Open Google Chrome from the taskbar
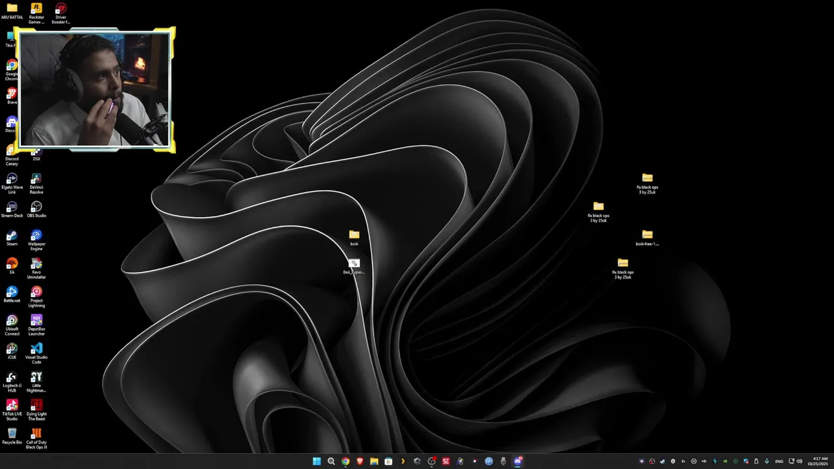The width and height of the screenshot is (834, 469). [x=345, y=461]
